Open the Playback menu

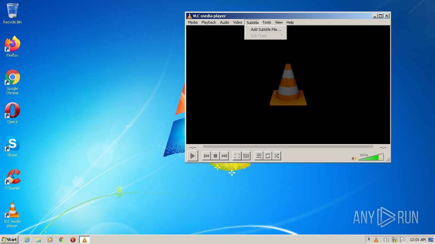pos(209,22)
